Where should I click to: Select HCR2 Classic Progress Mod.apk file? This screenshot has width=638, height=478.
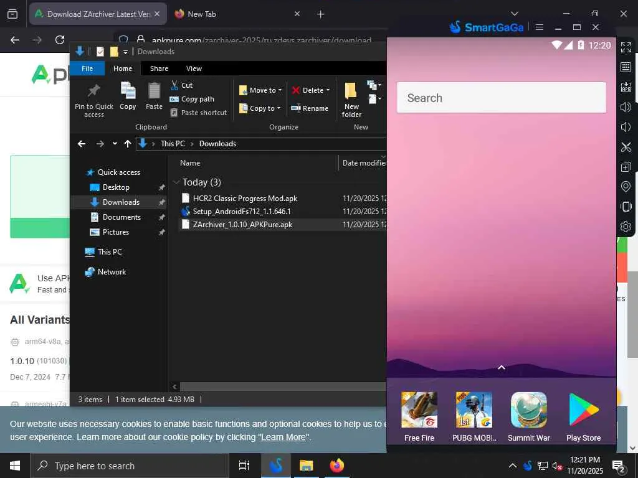[x=245, y=199]
